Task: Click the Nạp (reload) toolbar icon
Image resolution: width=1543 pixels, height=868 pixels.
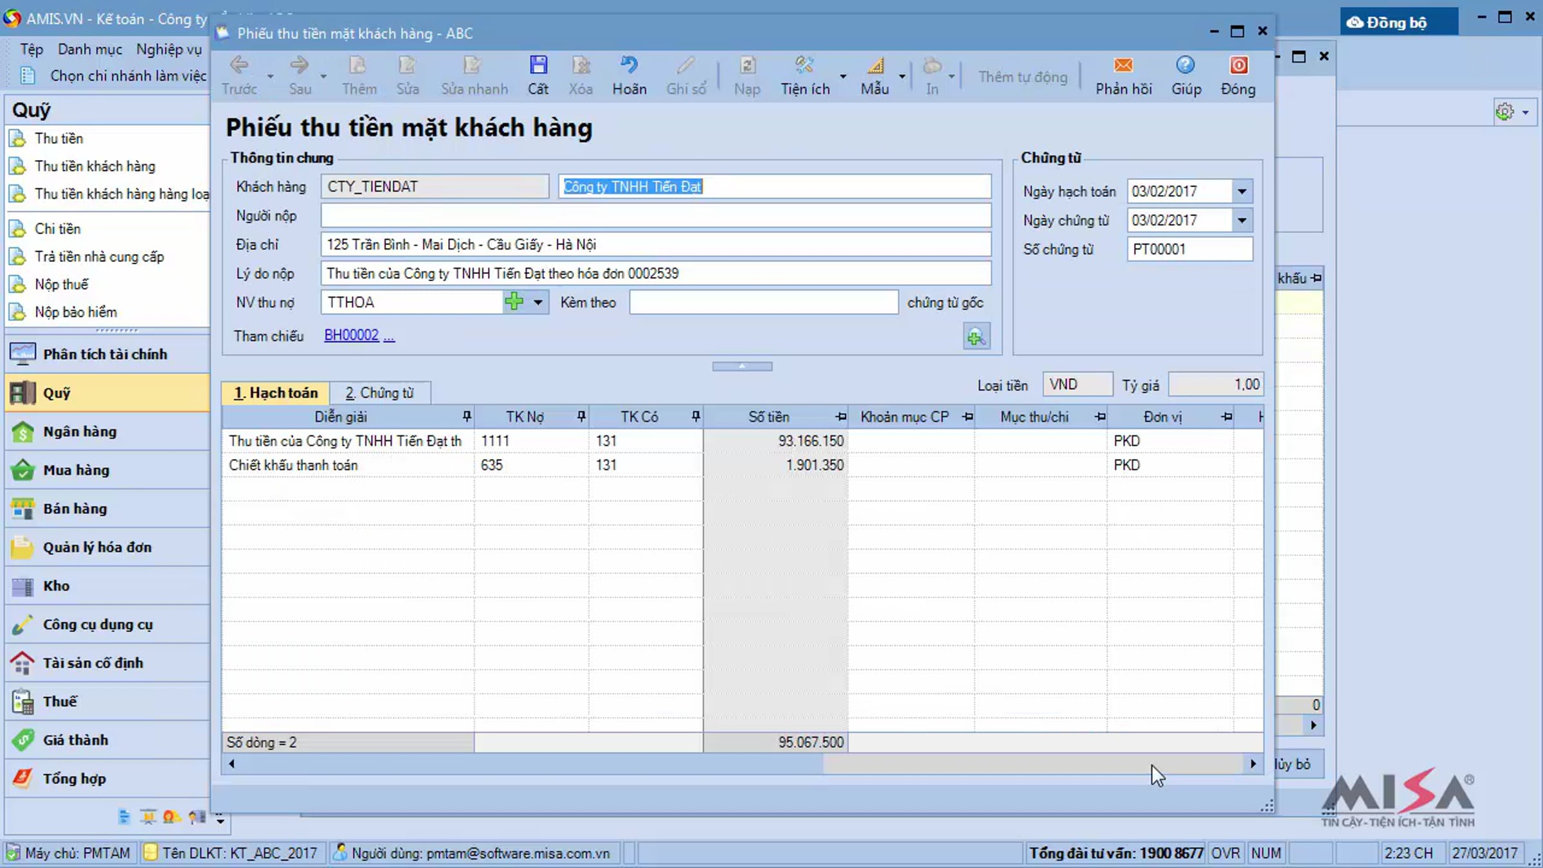Action: tap(747, 66)
